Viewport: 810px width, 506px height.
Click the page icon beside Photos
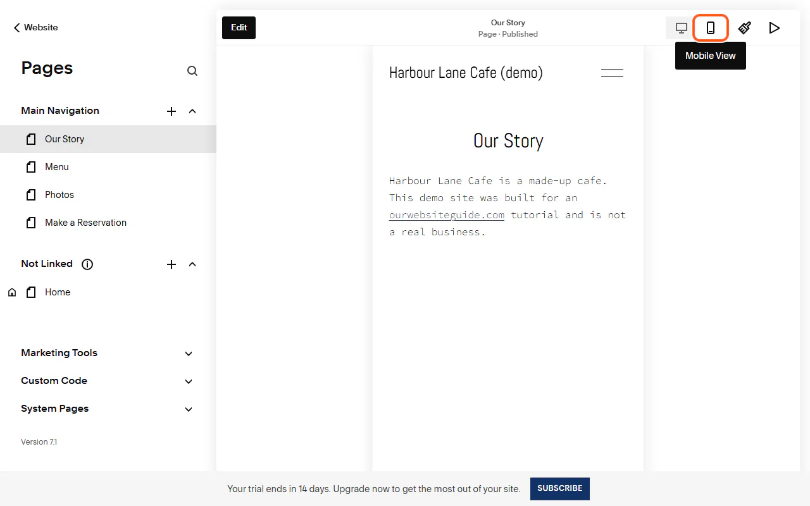[31, 195]
